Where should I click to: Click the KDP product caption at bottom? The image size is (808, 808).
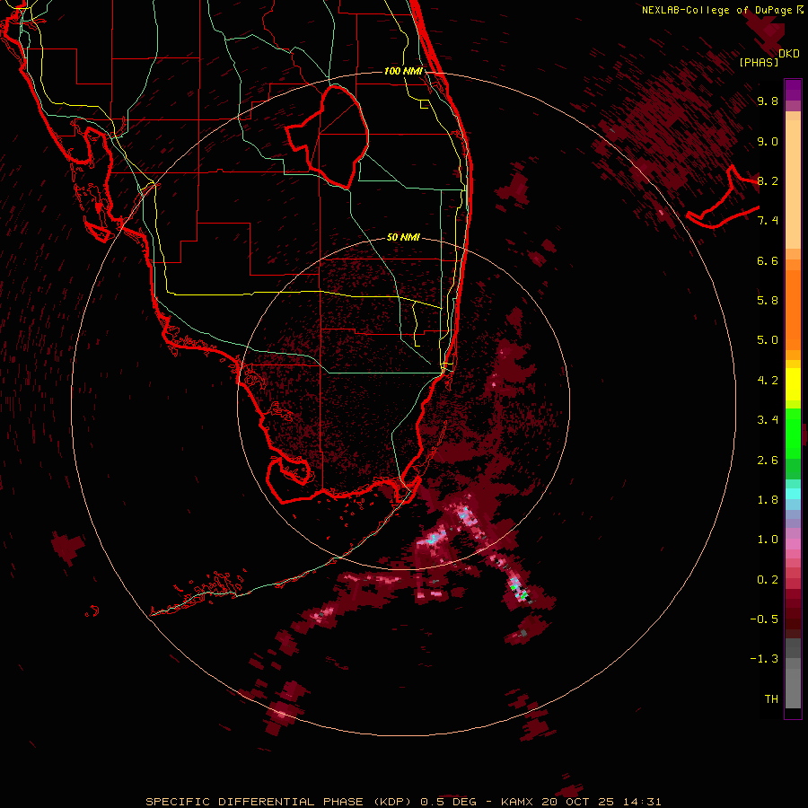[x=403, y=802]
